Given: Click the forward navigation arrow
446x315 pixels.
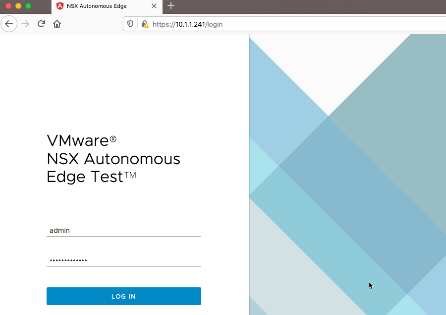Looking at the screenshot, I should tap(25, 24).
